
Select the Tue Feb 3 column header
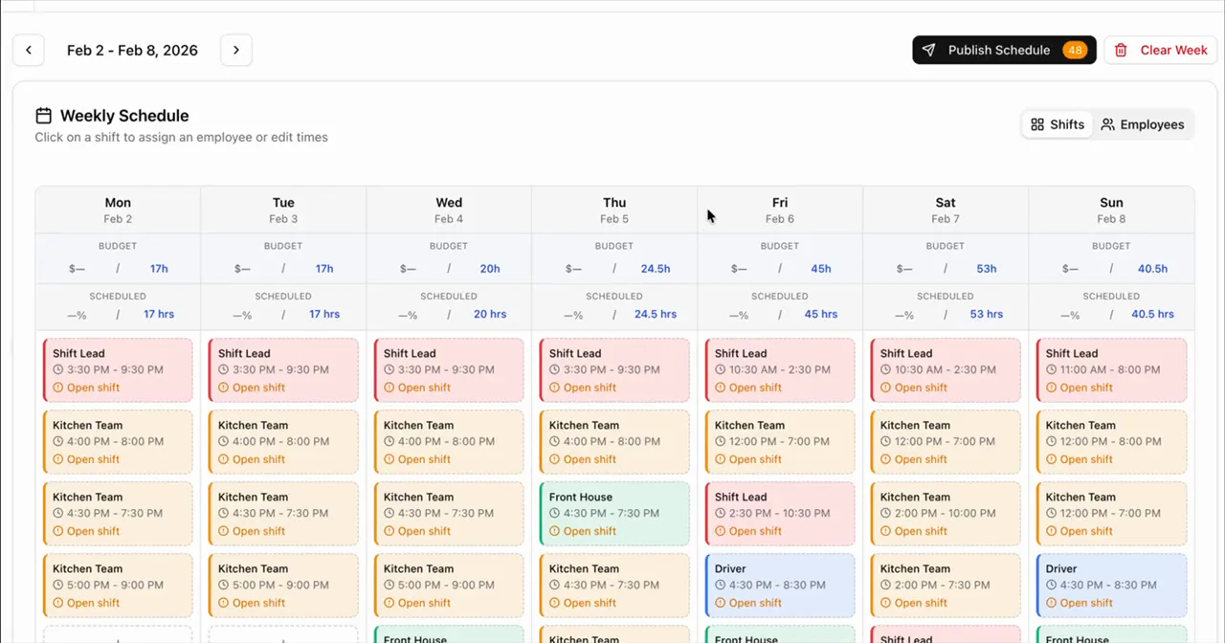click(283, 210)
